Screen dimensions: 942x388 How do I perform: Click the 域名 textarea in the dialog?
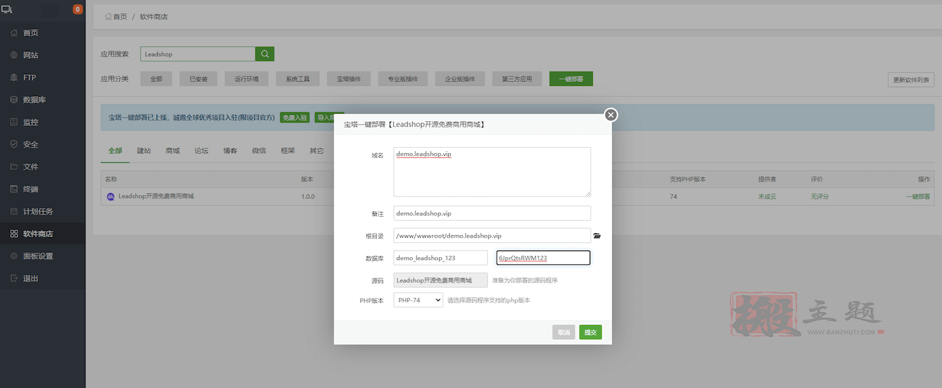(492, 172)
